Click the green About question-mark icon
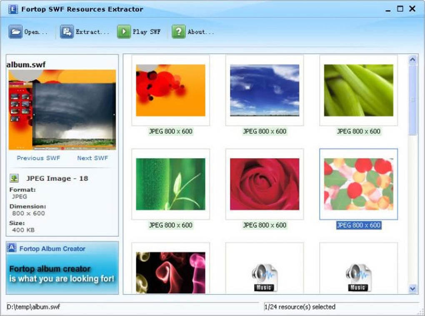 179,32
